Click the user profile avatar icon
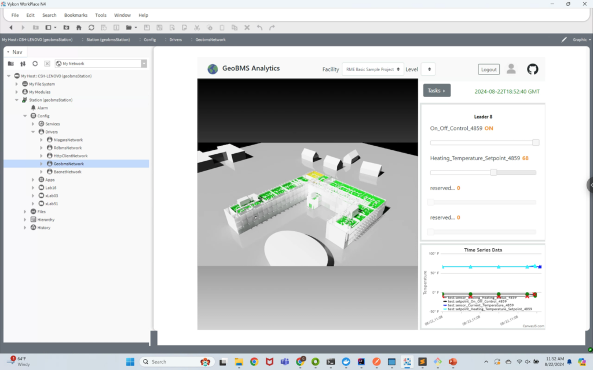 [511, 69]
